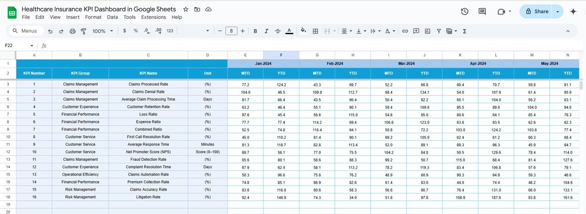View cloud save status icon
This screenshot has height=214, width=586.
point(208,9)
